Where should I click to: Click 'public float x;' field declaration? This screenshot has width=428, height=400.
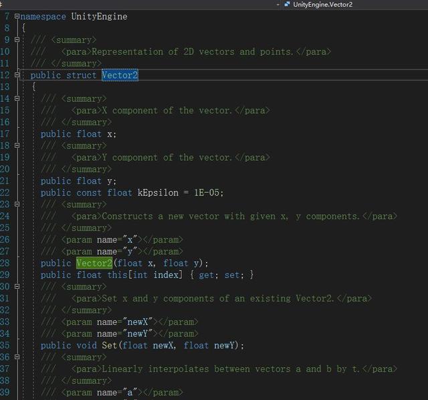coord(79,134)
